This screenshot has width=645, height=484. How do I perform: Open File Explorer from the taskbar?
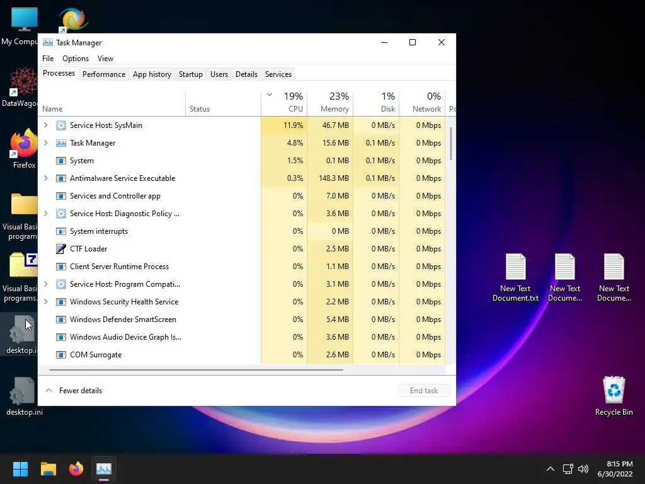coord(48,469)
